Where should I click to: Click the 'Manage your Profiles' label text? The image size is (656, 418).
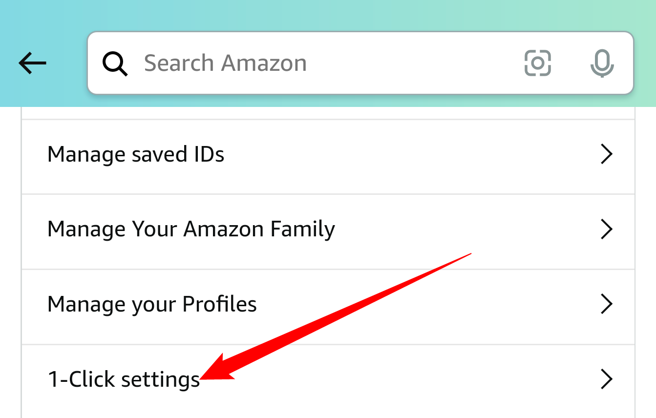pyautogui.click(x=152, y=304)
